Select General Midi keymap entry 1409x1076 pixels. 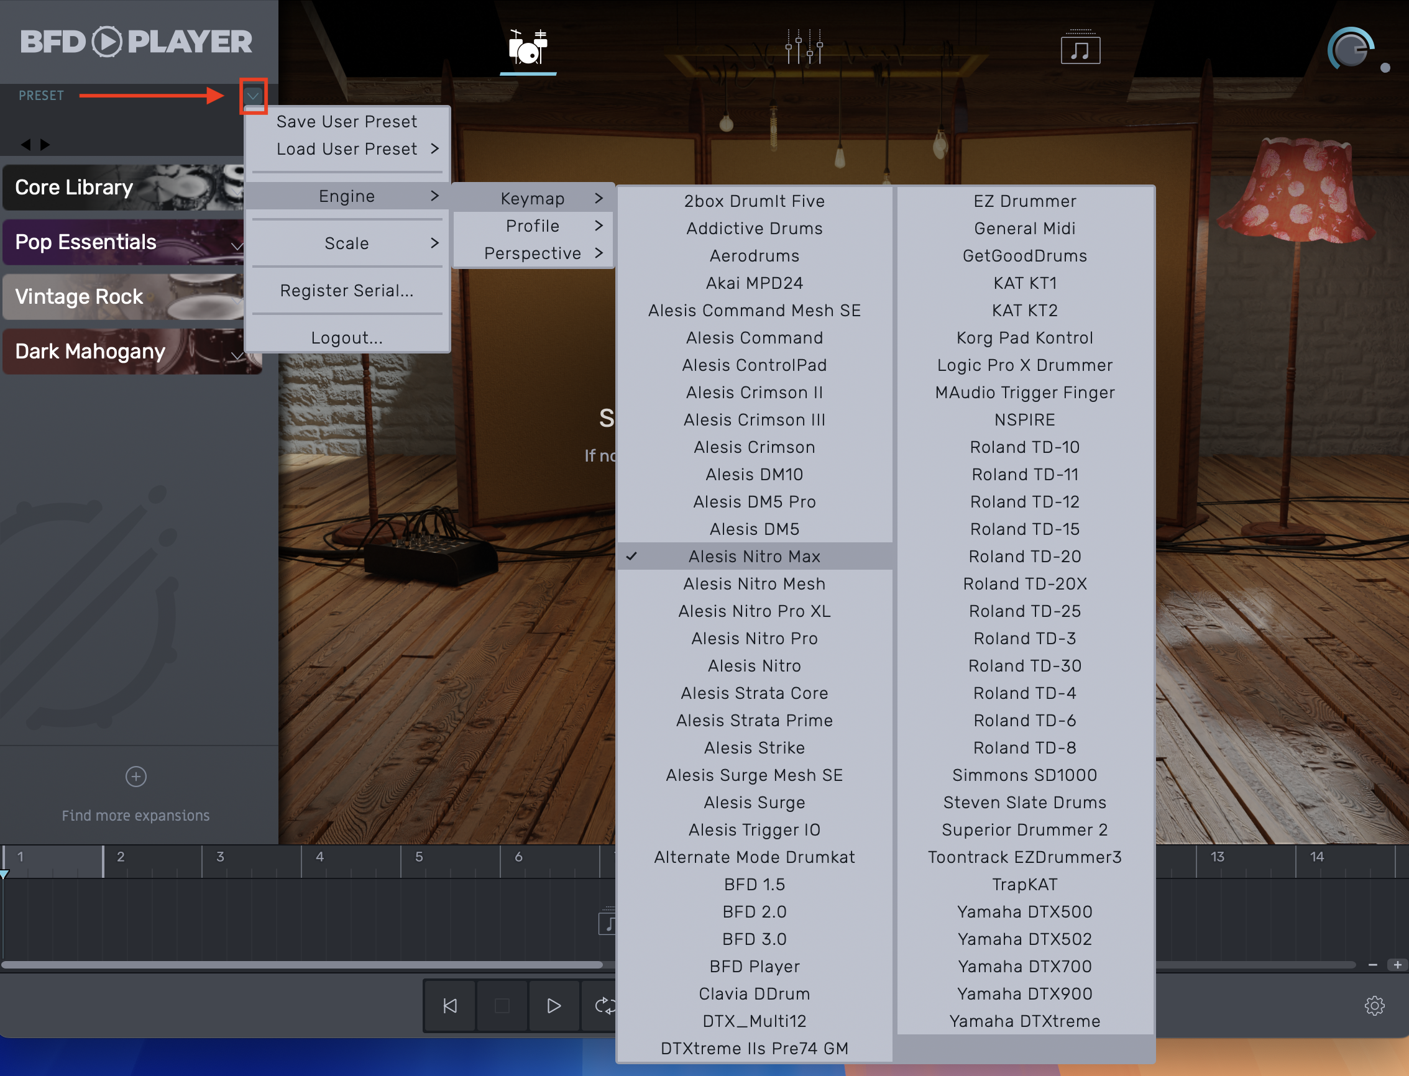1024,228
